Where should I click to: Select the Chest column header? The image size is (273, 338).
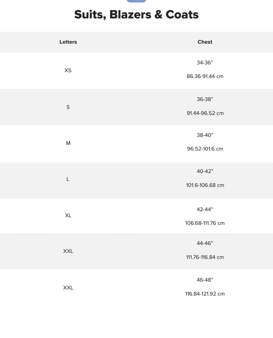pos(205,42)
